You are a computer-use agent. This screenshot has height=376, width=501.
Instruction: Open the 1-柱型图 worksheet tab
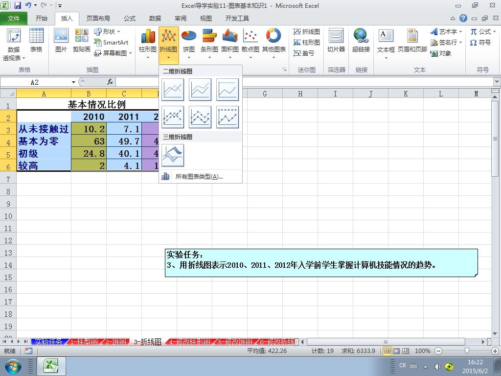(x=84, y=342)
